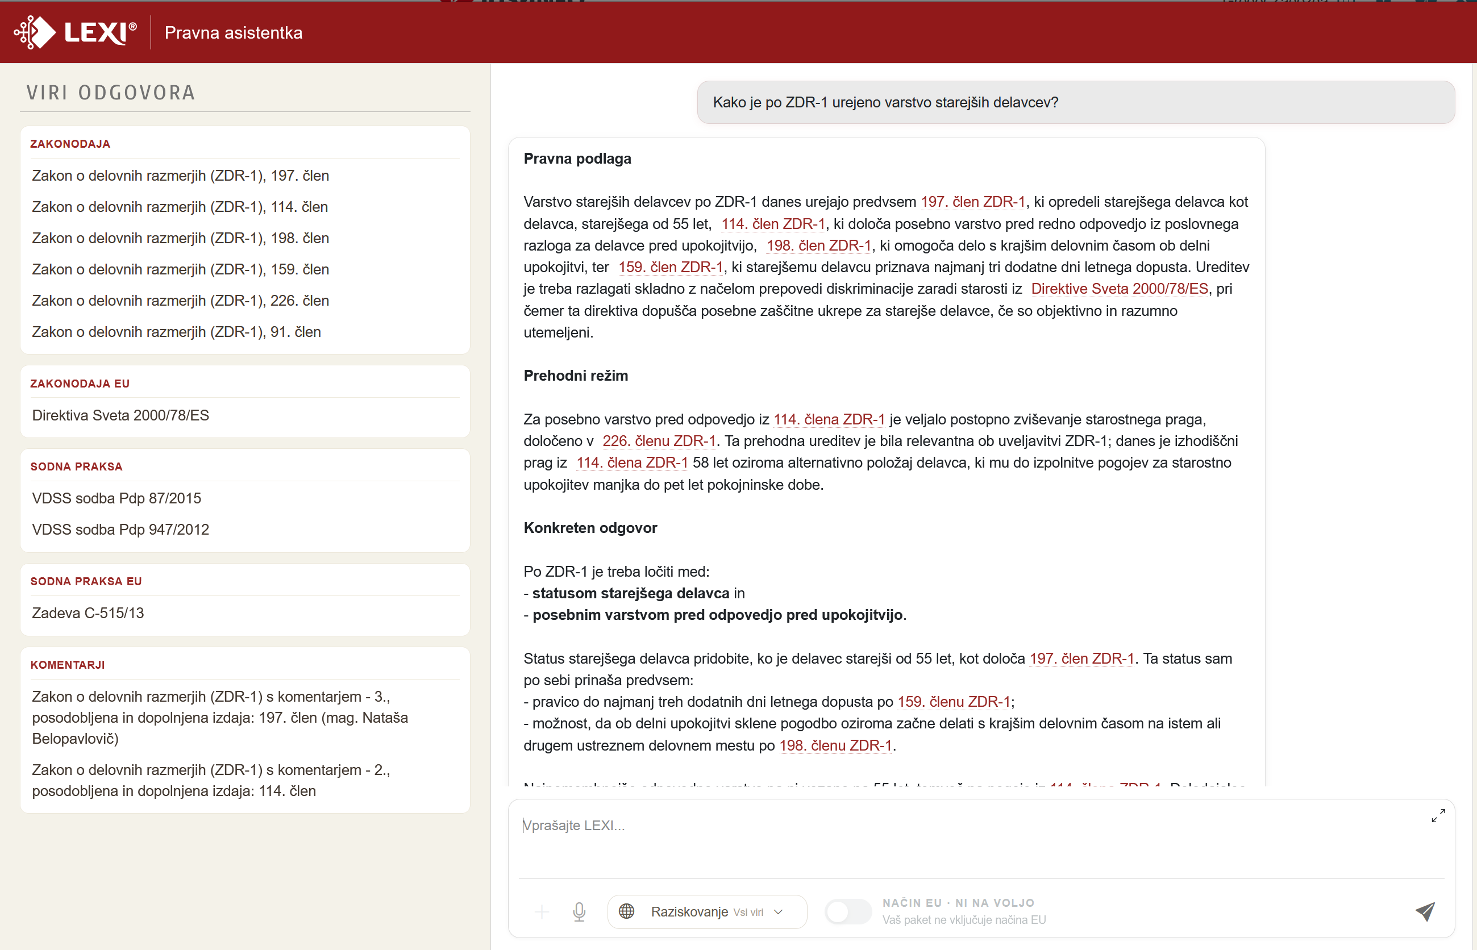This screenshot has width=1477, height=950.
Task: Click the KOMENTARJI section header
Action: [x=68, y=665]
